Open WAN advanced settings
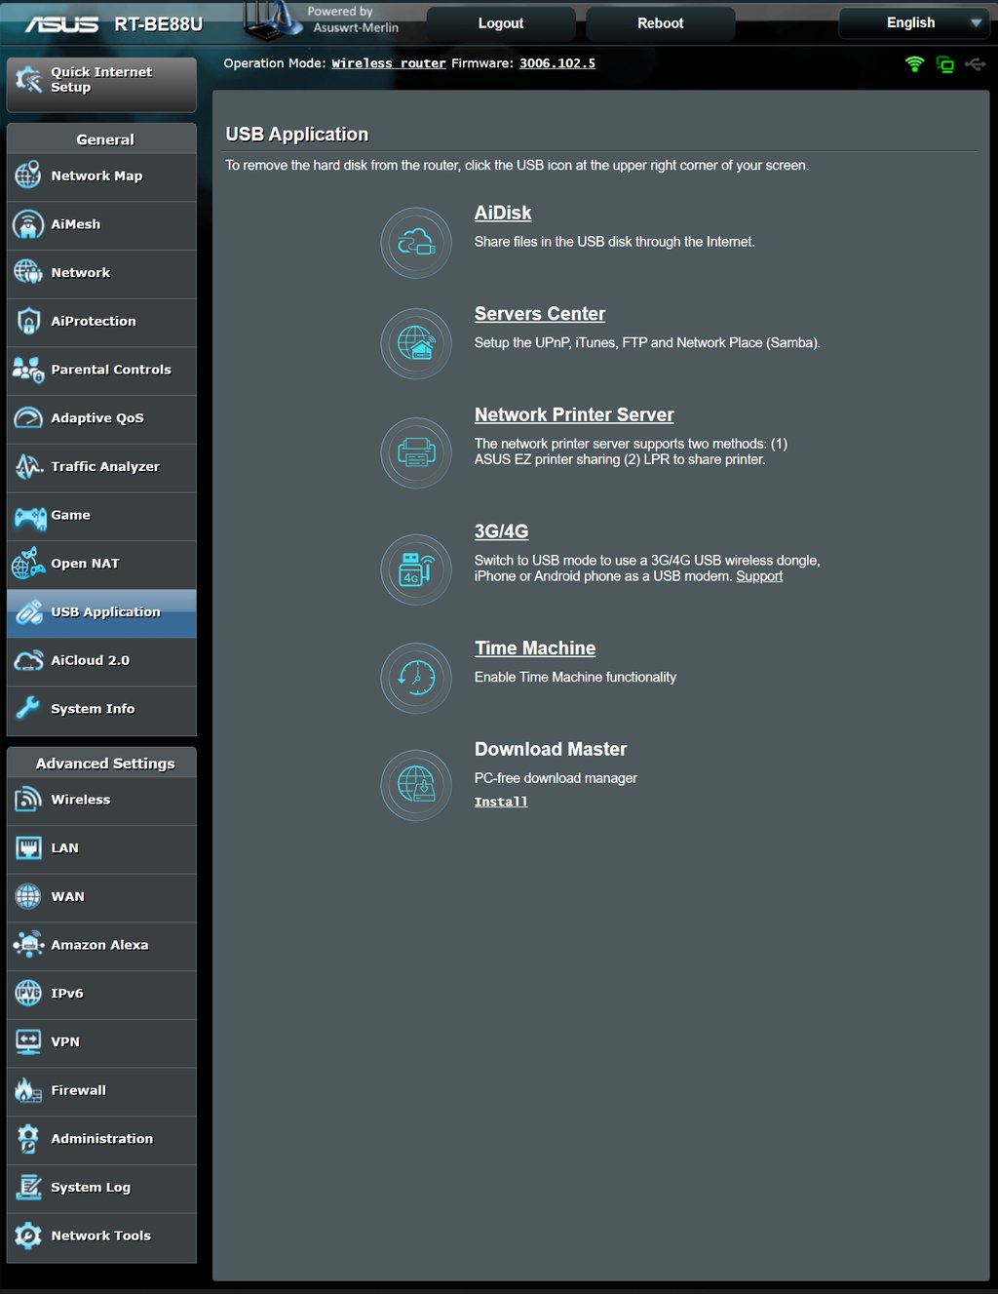The width and height of the screenshot is (998, 1294). click(101, 897)
